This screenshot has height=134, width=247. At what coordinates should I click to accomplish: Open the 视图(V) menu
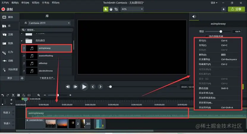click(35, 3)
